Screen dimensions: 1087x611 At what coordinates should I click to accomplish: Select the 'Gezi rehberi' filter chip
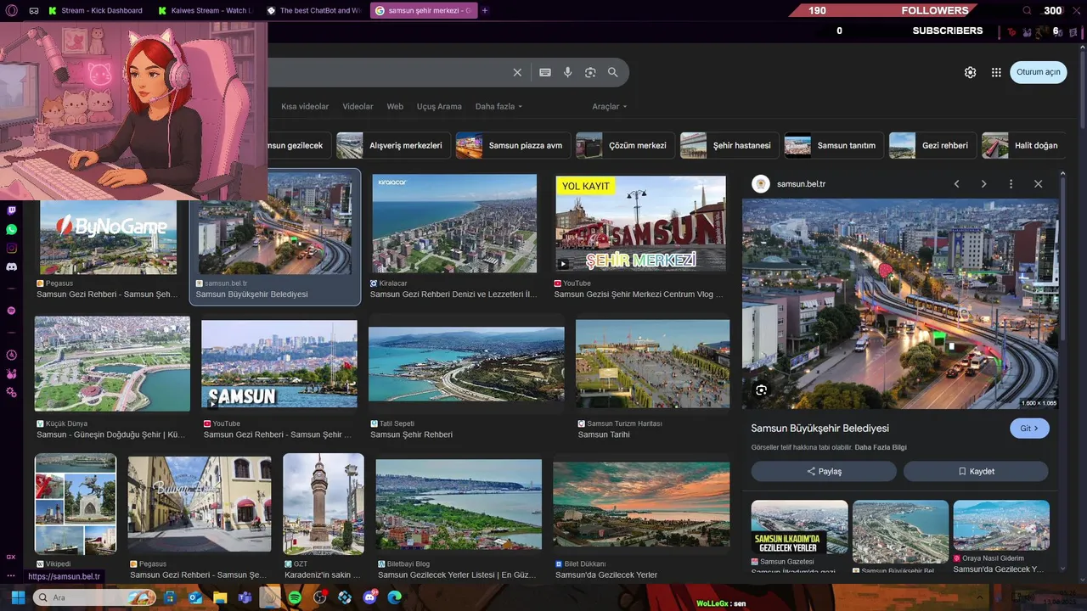(932, 145)
